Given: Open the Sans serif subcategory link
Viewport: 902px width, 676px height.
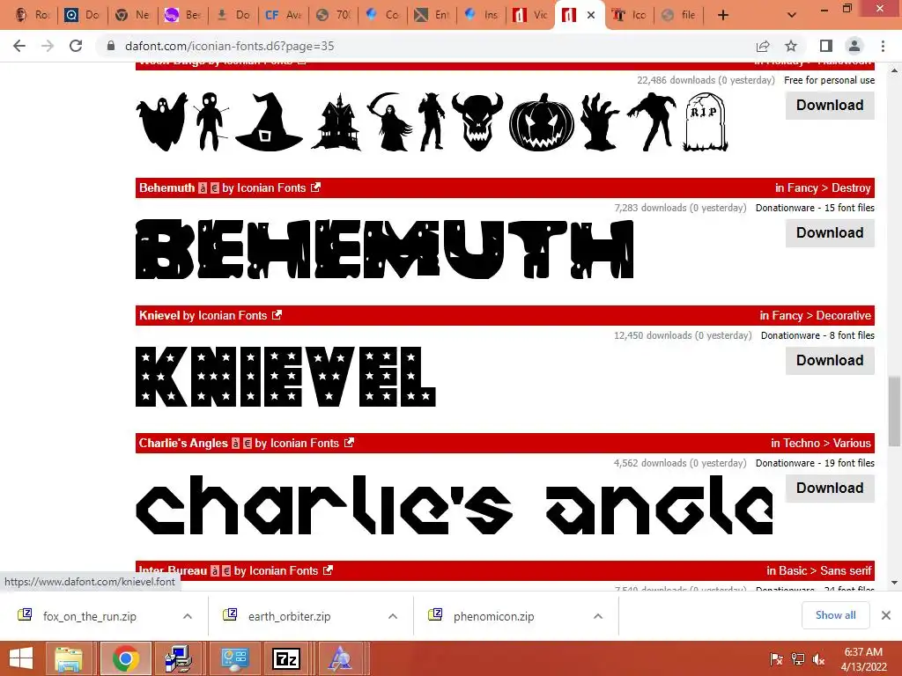Looking at the screenshot, I should 846,570.
